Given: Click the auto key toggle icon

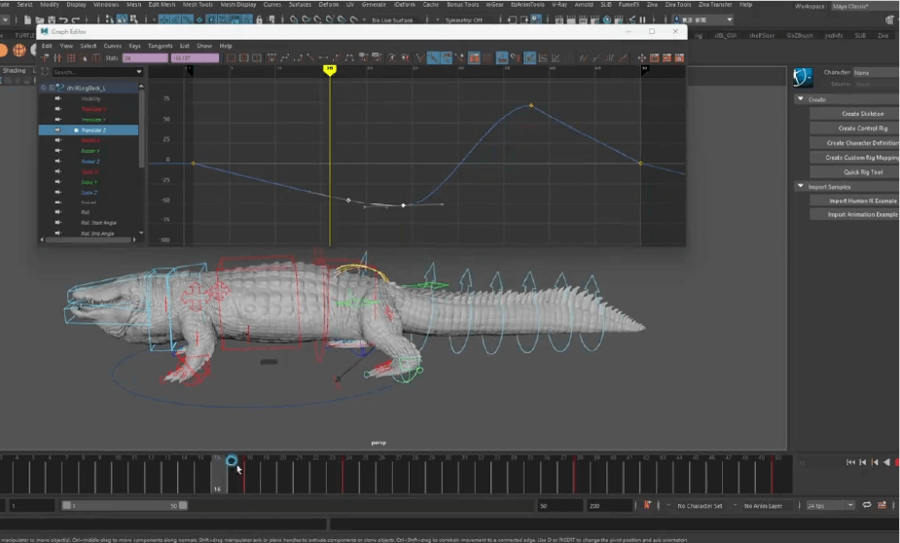Looking at the screenshot, I should pyautogui.click(x=648, y=506).
